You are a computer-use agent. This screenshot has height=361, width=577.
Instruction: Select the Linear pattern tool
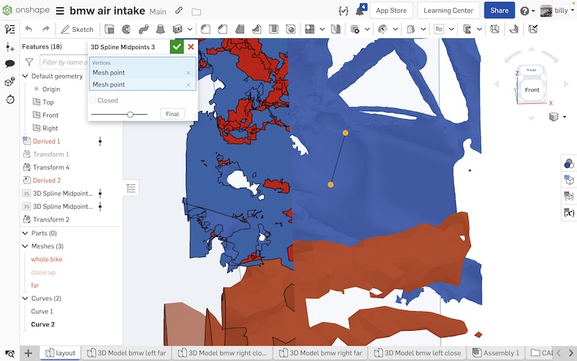tap(310, 29)
